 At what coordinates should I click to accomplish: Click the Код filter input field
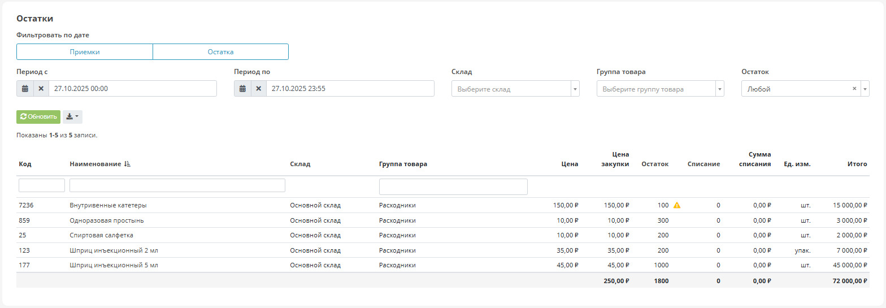[42, 185]
